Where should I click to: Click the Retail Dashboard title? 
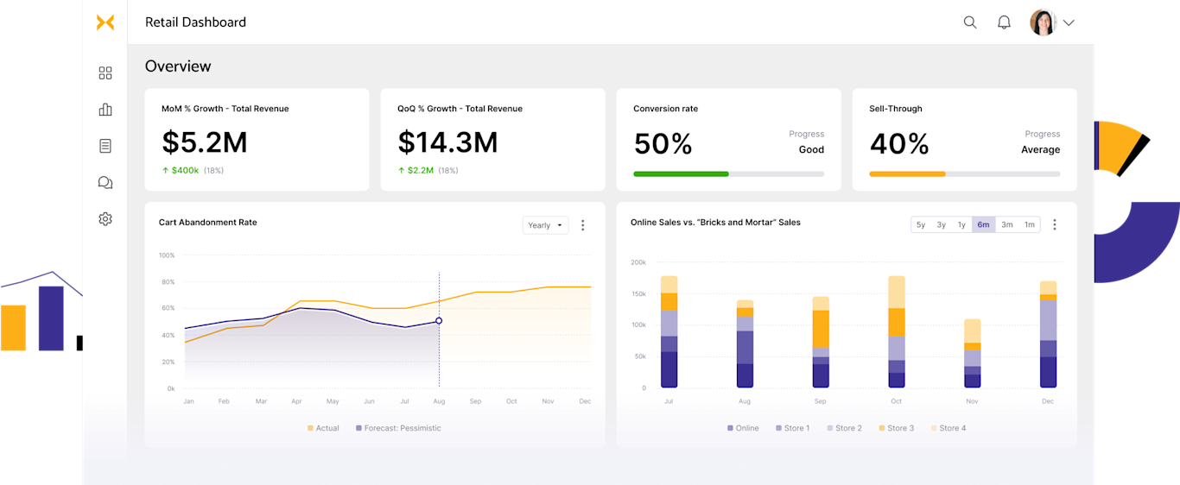click(x=195, y=22)
